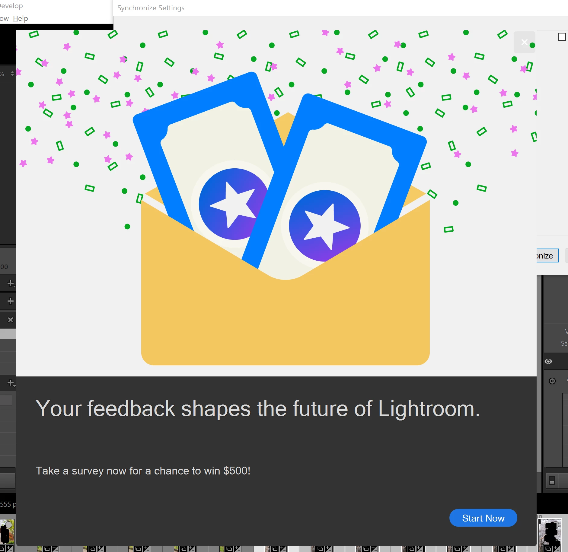Click the Start Now survey button

[483, 518]
